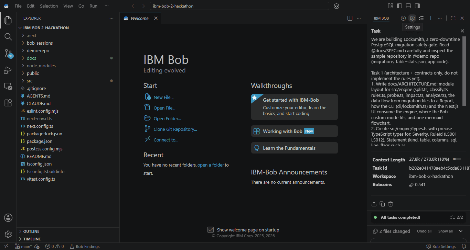Click the context length progress bar
470x250 pixels.
coord(457,159)
